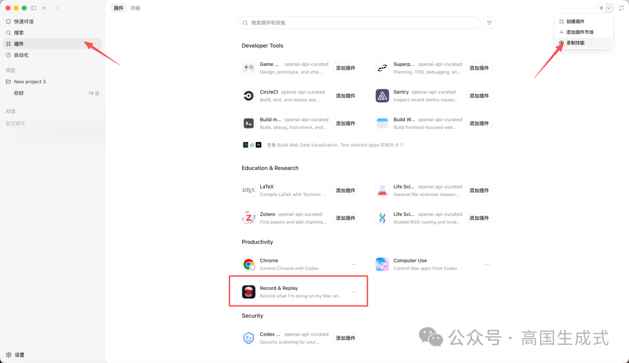Select the Record & Replay title text

coord(279,288)
